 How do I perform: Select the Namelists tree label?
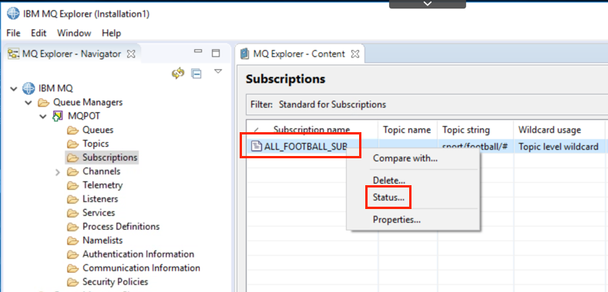pyautogui.click(x=102, y=241)
